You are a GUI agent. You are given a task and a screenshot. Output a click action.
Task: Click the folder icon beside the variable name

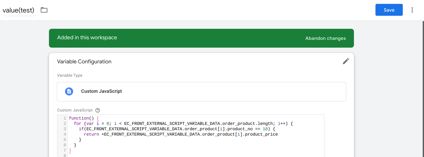point(44,10)
